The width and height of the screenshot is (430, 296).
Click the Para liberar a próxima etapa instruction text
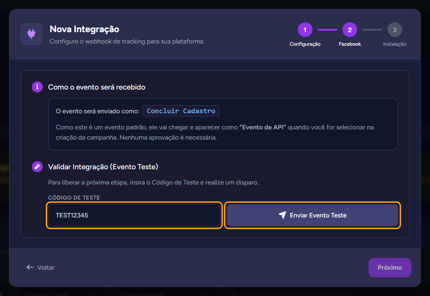(153, 182)
